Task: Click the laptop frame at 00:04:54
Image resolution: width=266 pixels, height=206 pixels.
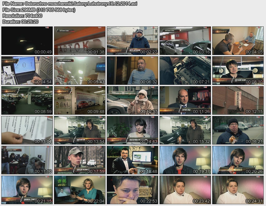Action: click(x=27, y=70)
